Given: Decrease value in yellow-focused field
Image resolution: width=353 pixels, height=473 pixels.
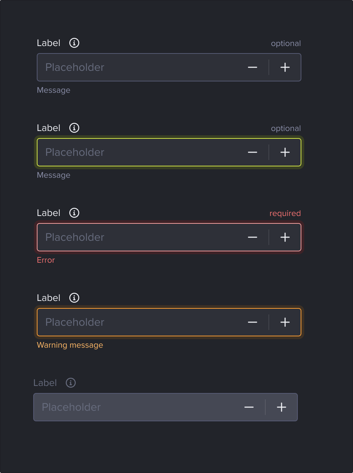Looking at the screenshot, I should (x=253, y=152).
